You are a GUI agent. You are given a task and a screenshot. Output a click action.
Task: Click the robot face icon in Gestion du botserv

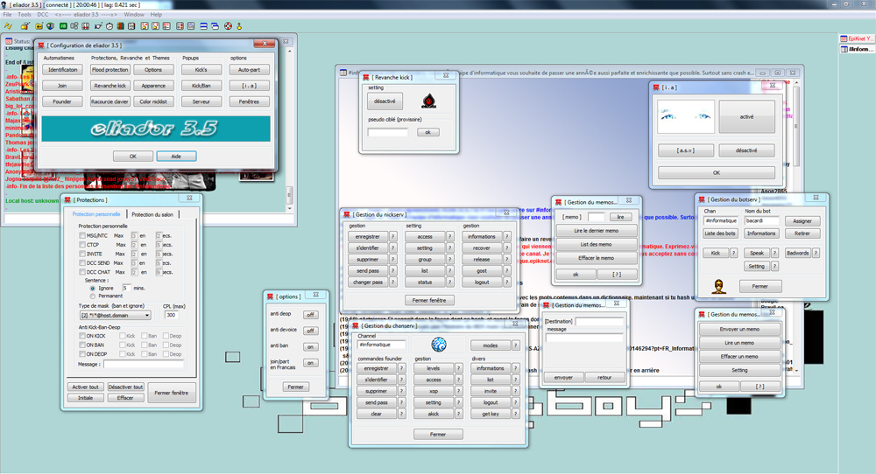click(x=718, y=286)
